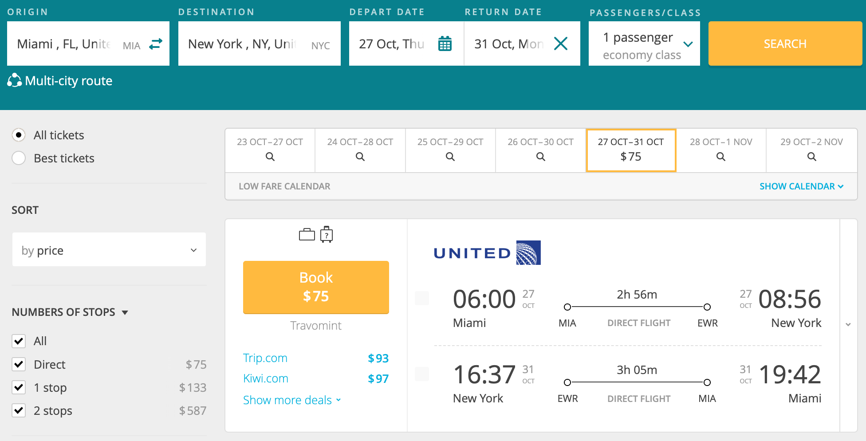The height and width of the screenshot is (441, 866).
Task: Click the New York destination input field
Action: [260, 43]
